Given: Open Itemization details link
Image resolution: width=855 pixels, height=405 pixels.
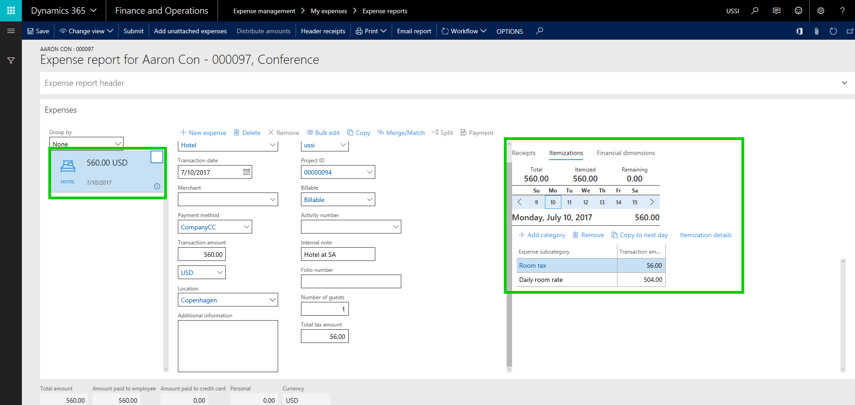Looking at the screenshot, I should click(705, 235).
